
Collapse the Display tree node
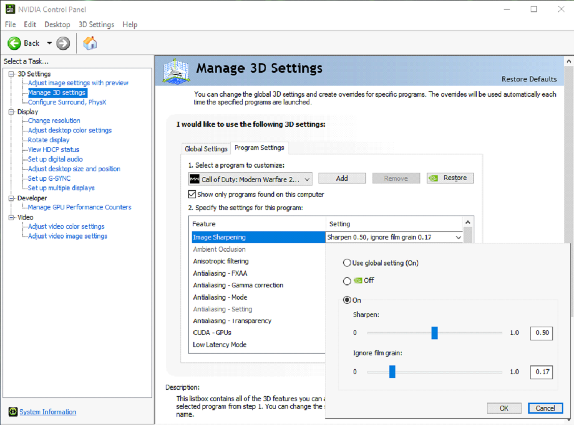(11, 112)
